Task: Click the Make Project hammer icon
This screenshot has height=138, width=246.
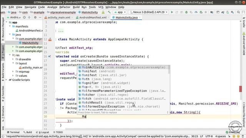Action: point(109,12)
